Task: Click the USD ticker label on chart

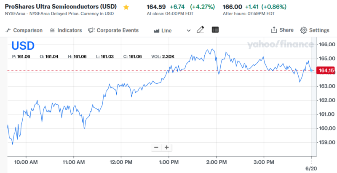Action: coord(23,46)
